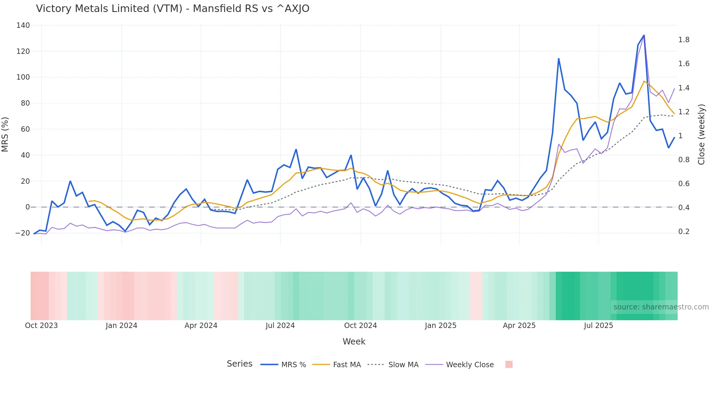
Task: Click the 'Apr 2025' axis label
Action: point(519,326)
